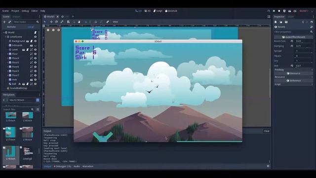Screen dimensions: 316x178
Task: Save the current resource in the Inspector
Action: click(286, 22)
